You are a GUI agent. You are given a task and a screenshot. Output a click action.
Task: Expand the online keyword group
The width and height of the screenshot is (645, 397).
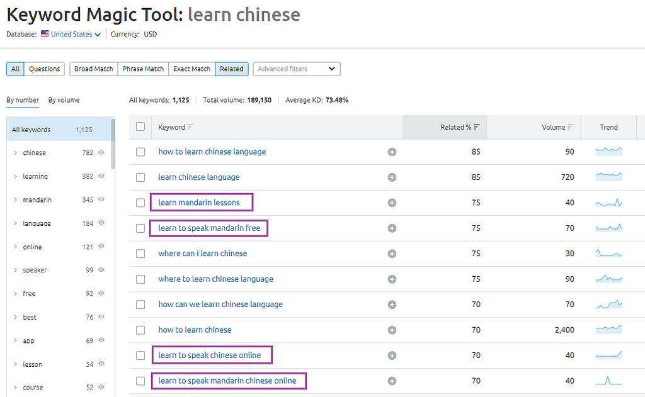coord(15,247)
